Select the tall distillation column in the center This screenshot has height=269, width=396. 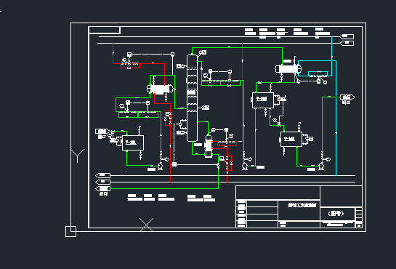click(192, 98)
